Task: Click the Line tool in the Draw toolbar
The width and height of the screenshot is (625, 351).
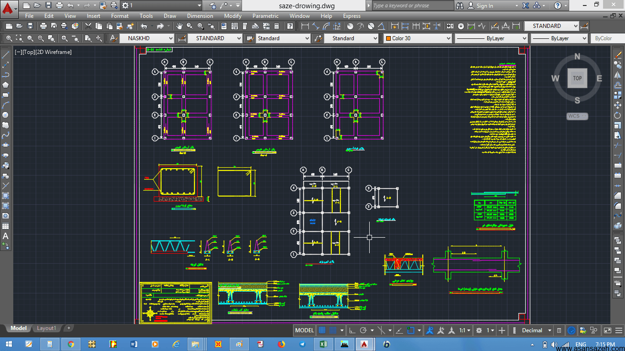Action: click(5, 55)
